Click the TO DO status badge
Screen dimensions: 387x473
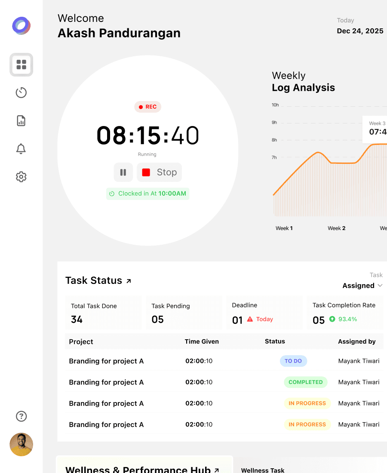294,361
